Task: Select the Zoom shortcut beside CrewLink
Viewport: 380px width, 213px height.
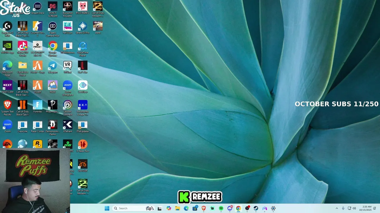Action: (7, 126)
